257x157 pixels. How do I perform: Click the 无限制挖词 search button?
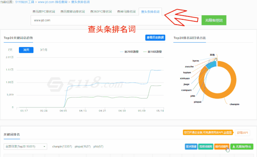pyautogui.click(x=214, y=20)
